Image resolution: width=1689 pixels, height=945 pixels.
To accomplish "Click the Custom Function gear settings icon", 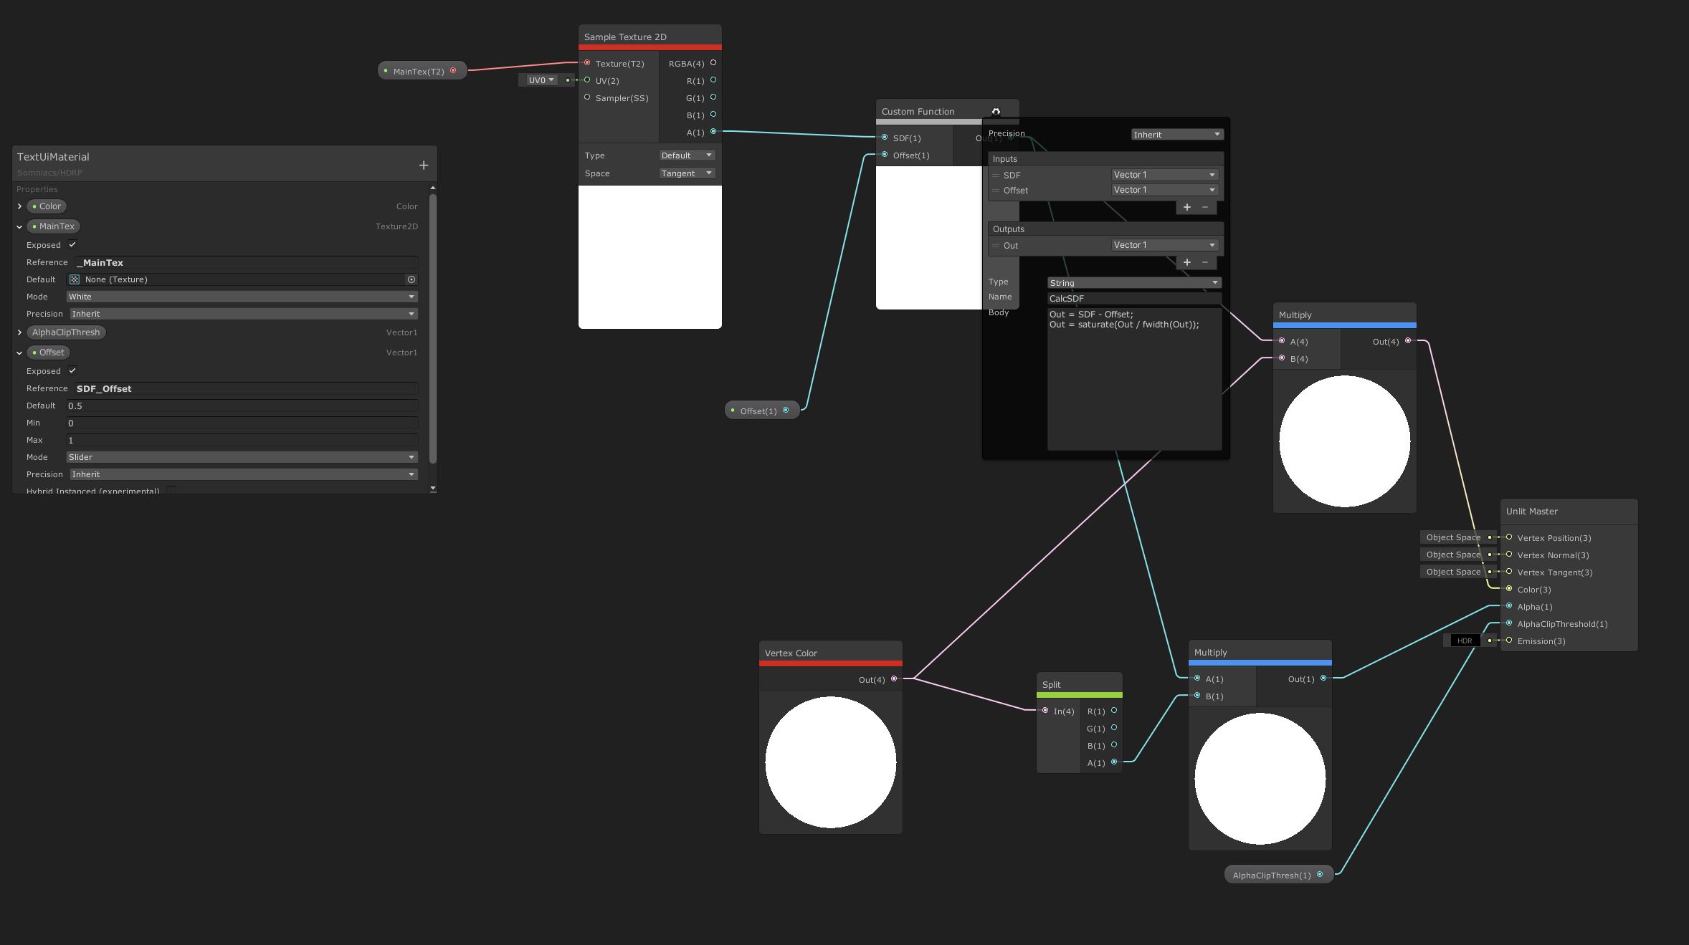I will click(x=996, y=112).
